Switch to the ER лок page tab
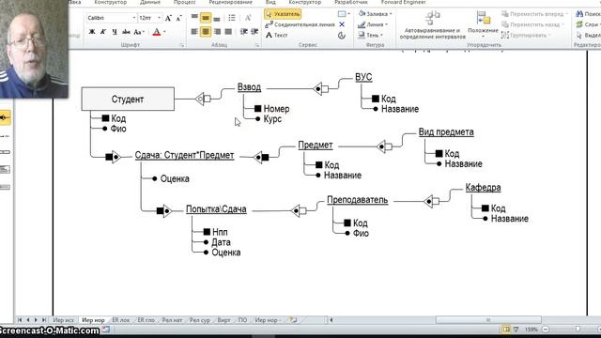Viewport: 601px width, 338px height. (121, 320)
